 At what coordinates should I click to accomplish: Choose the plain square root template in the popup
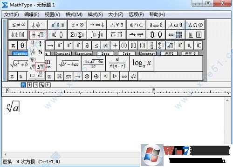[x=33, y=67]
